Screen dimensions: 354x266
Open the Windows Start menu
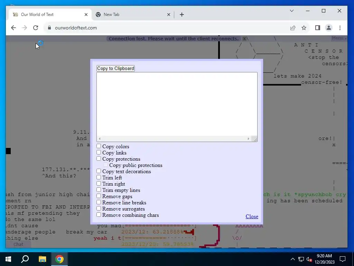(x=8, y=259)
